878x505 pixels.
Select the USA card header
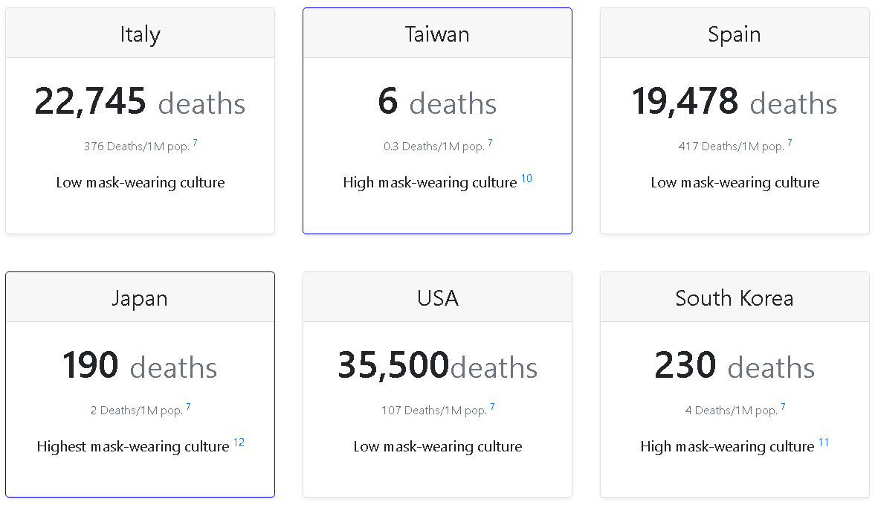[x=437, y=298]
